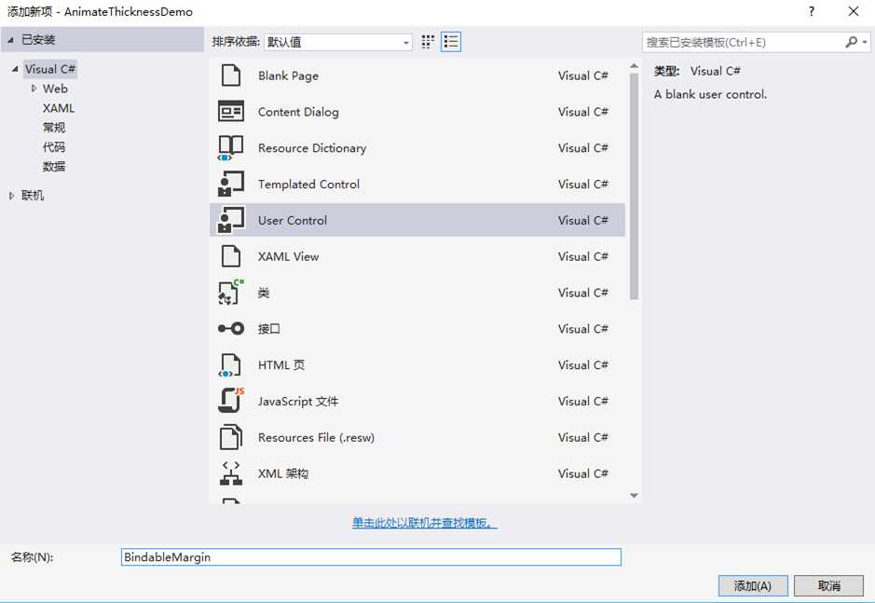Select the Templated Control row text
Viewport: 875px width, 603px height.
[x=308, y=185]
